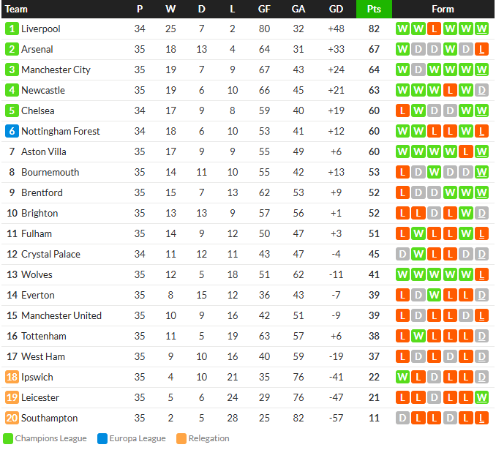Click the Team column header
The image size is (496, 450).
point(16,10)
